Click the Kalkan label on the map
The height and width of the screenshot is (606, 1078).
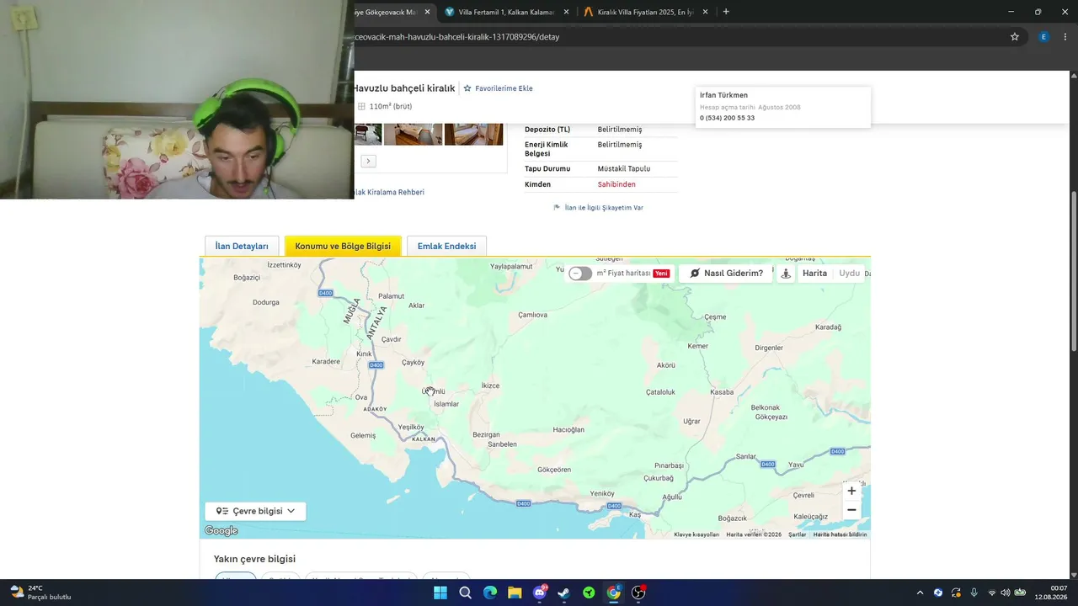point(424,439)
